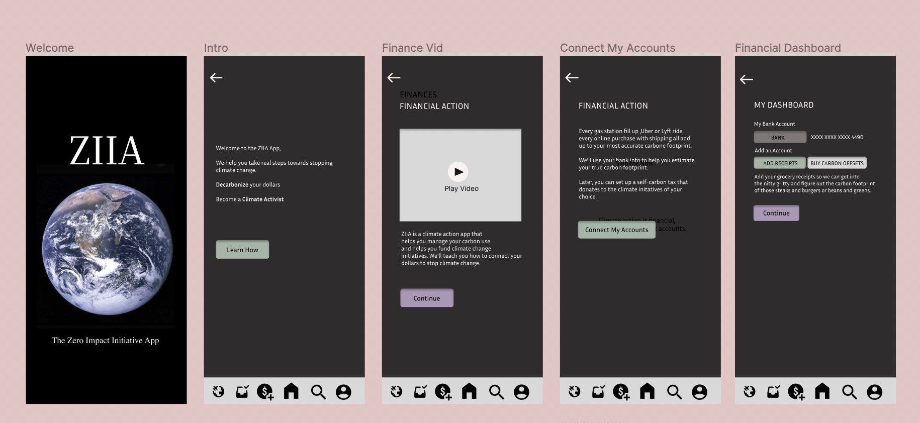This screenshot has width=920, height=423.
Task: Click the FINANCES heading text
Action: click(418, 94)
